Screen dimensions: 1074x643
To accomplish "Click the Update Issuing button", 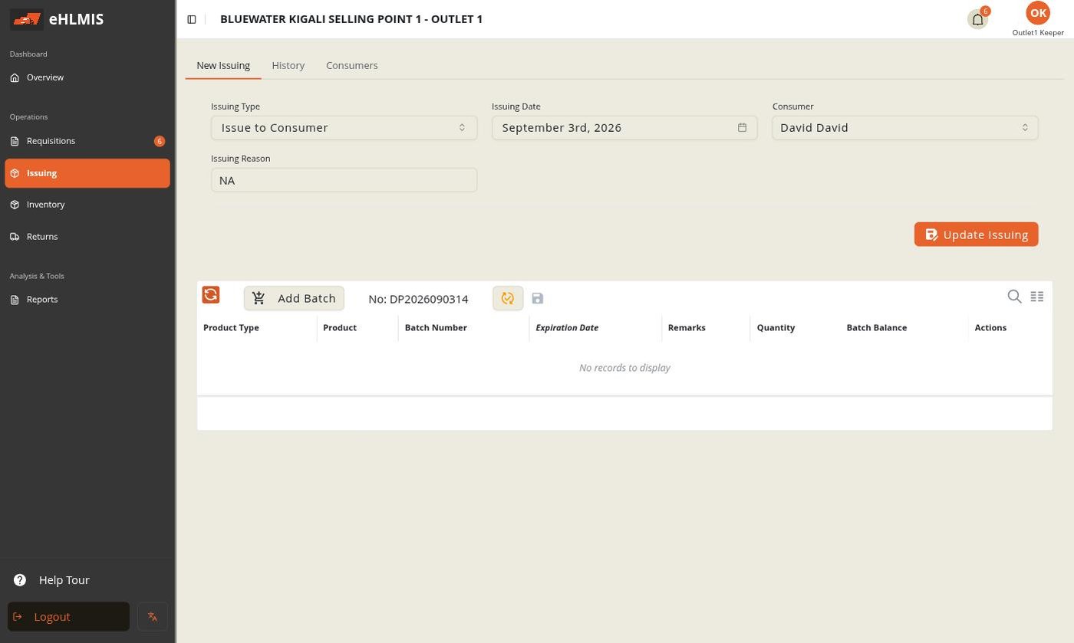I will (x=977, y=235).
